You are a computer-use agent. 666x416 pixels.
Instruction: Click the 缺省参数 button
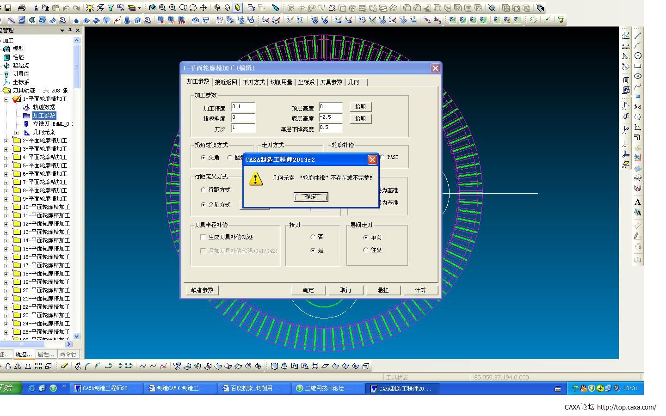[203, 290]
